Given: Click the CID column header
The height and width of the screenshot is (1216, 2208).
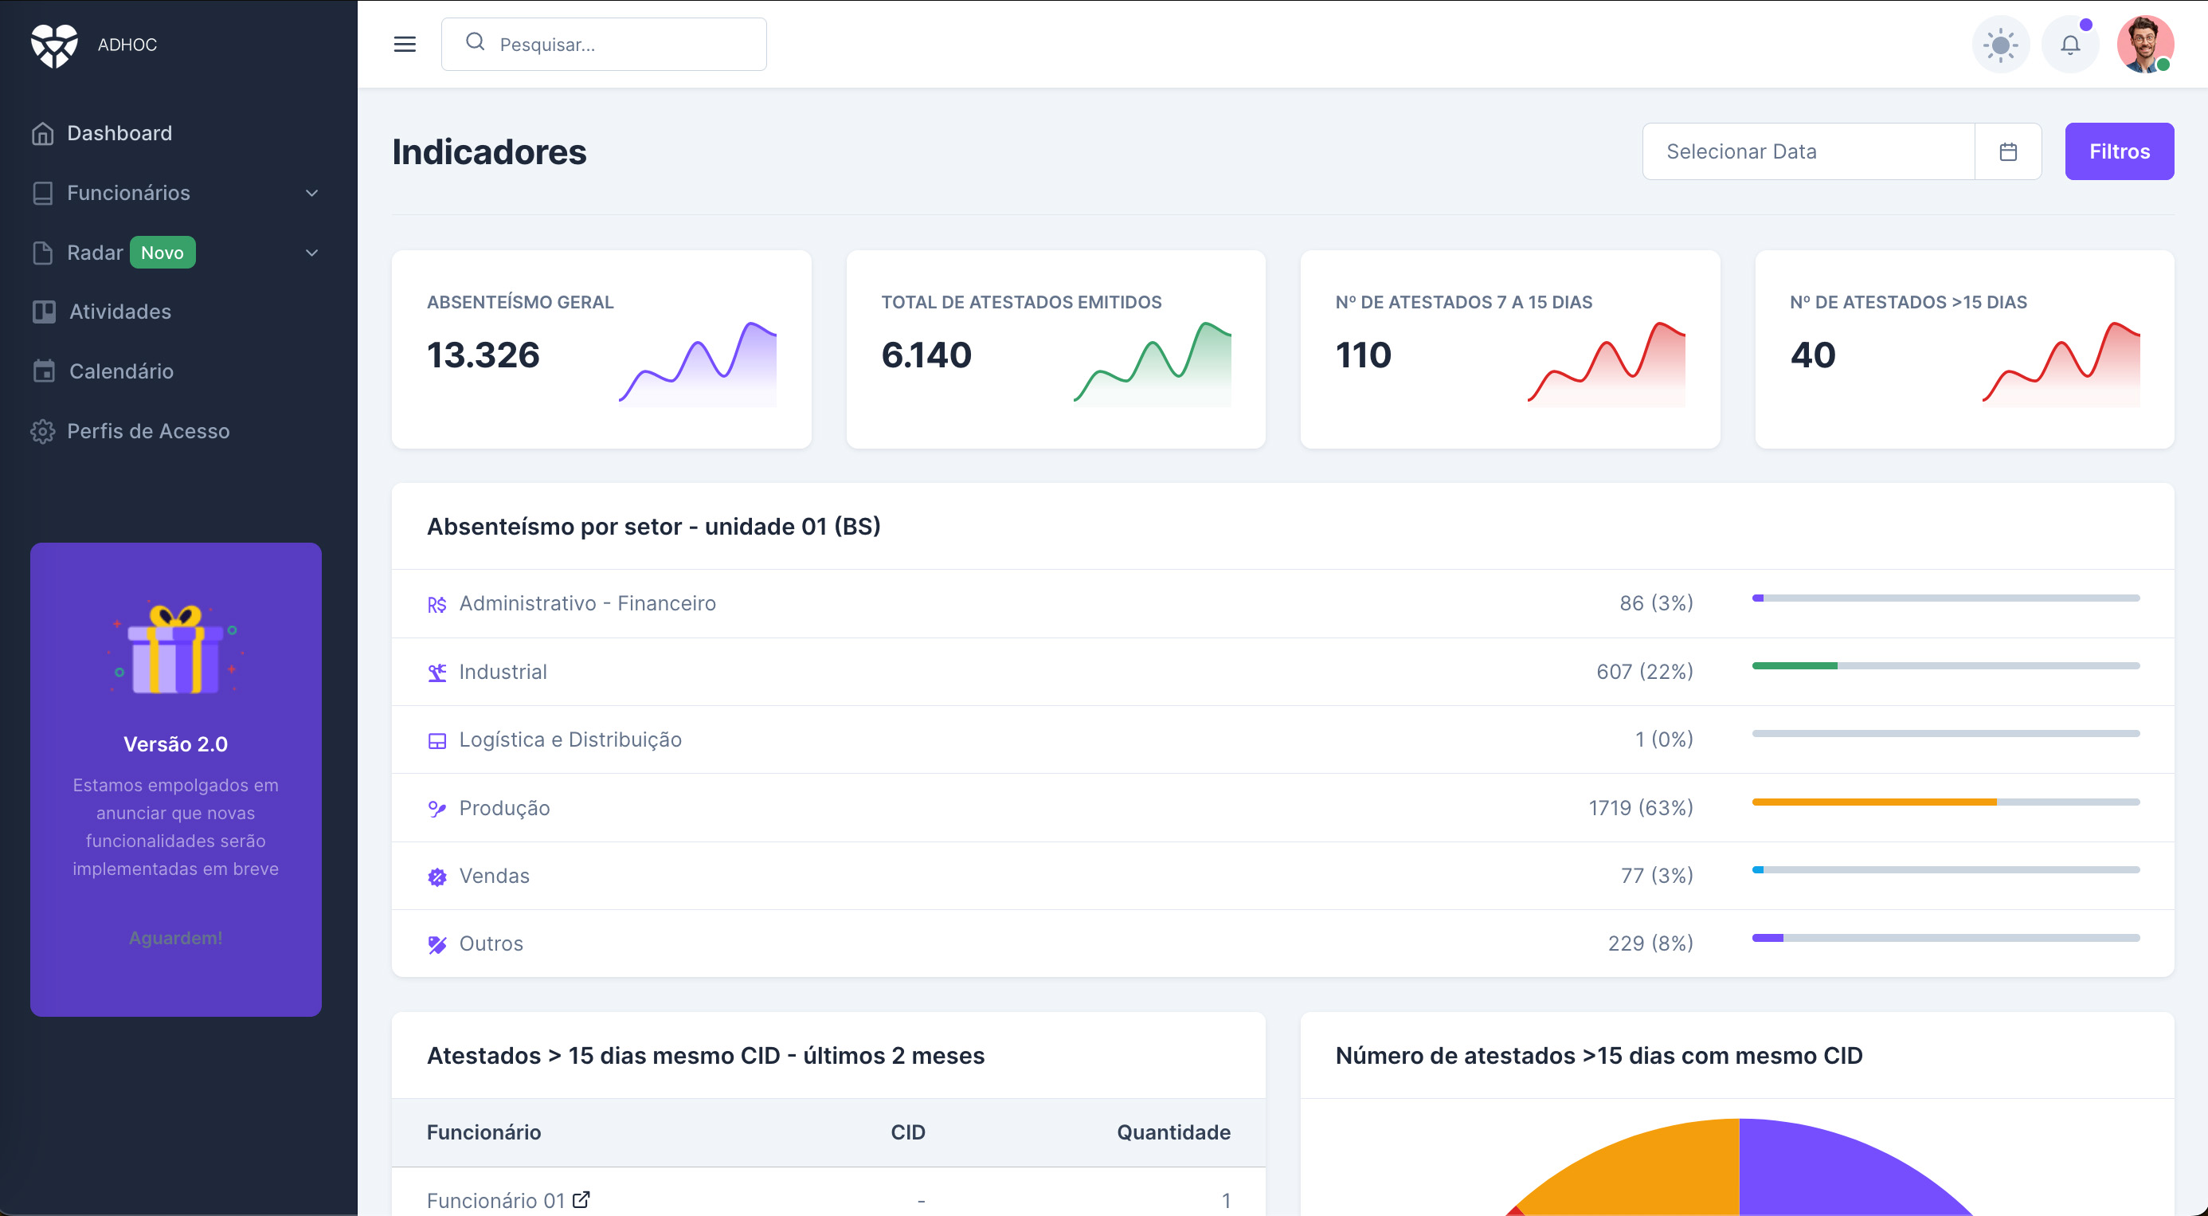Looking at the screenshot, I should click(908, 1132).
